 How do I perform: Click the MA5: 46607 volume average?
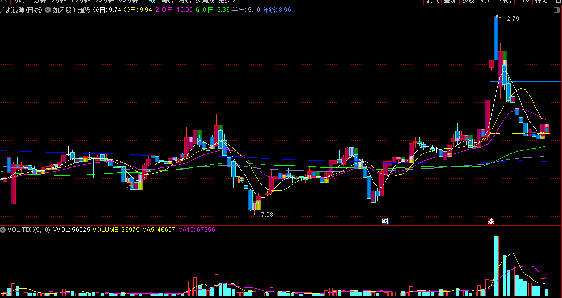click(x=158, y=230)
